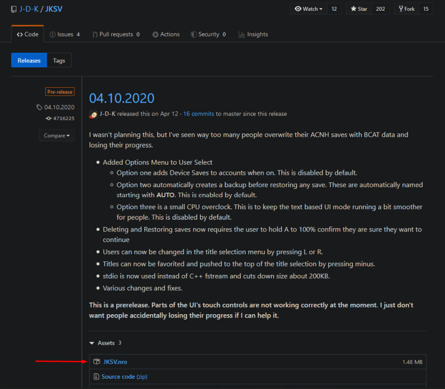
Task: Select the Releases button
Action: click(x=29, y=60)
